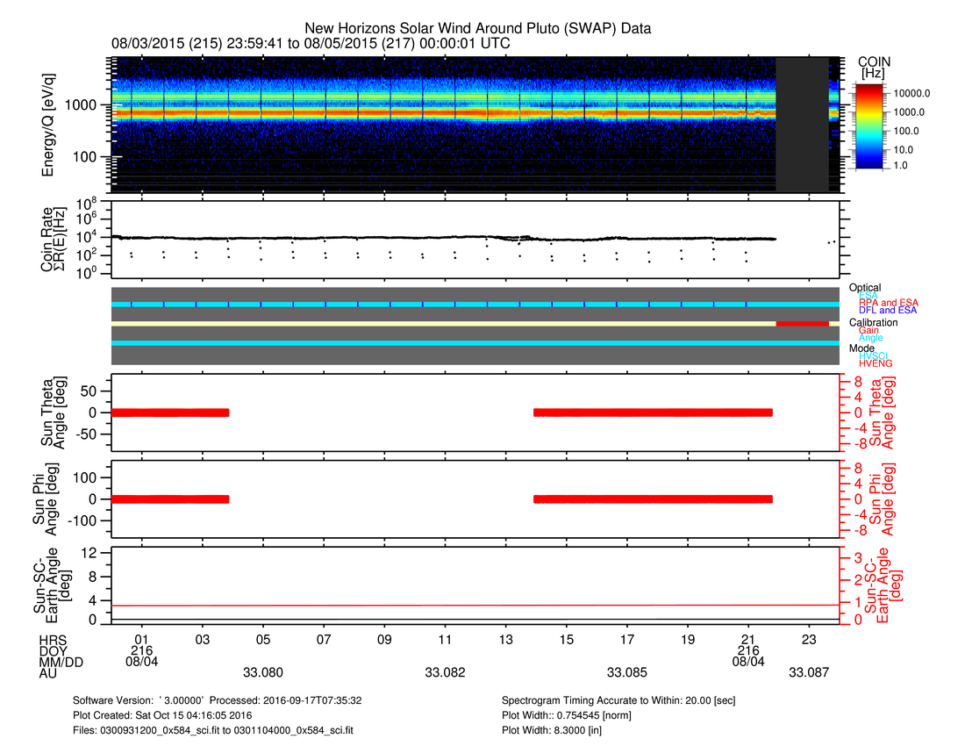Click the black Coin Rate axis label

[x=56, y=238]
